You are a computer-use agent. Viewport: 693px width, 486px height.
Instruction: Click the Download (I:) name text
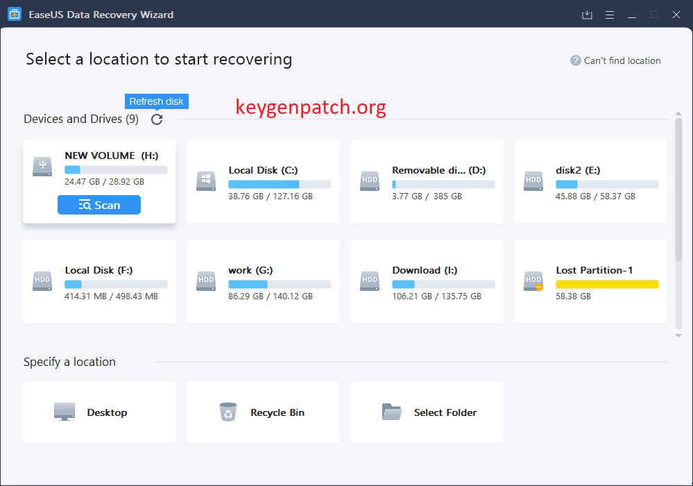(x=425, y=270)
